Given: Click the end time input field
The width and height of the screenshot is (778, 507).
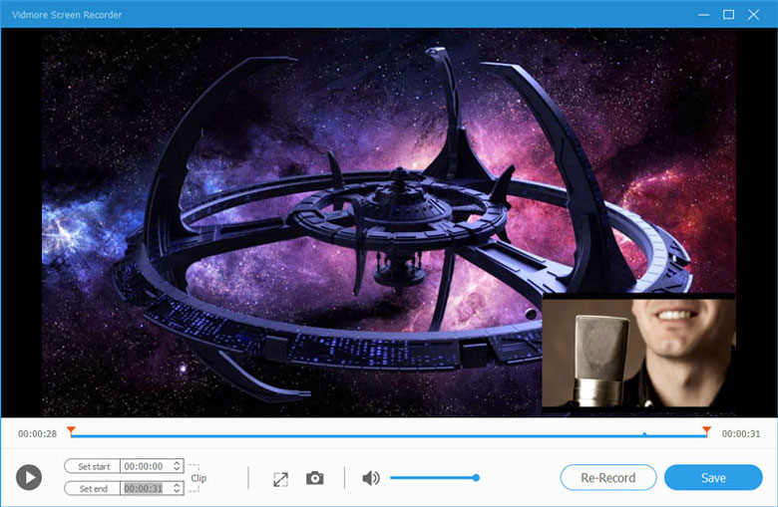Looking at the screenshot, I should click(146, 488).
